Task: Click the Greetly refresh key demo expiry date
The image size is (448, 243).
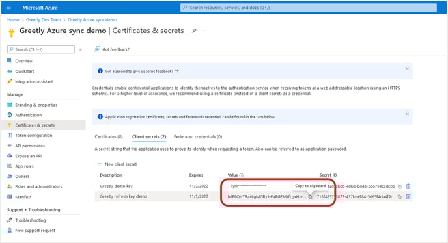Action: coord(199,196)
